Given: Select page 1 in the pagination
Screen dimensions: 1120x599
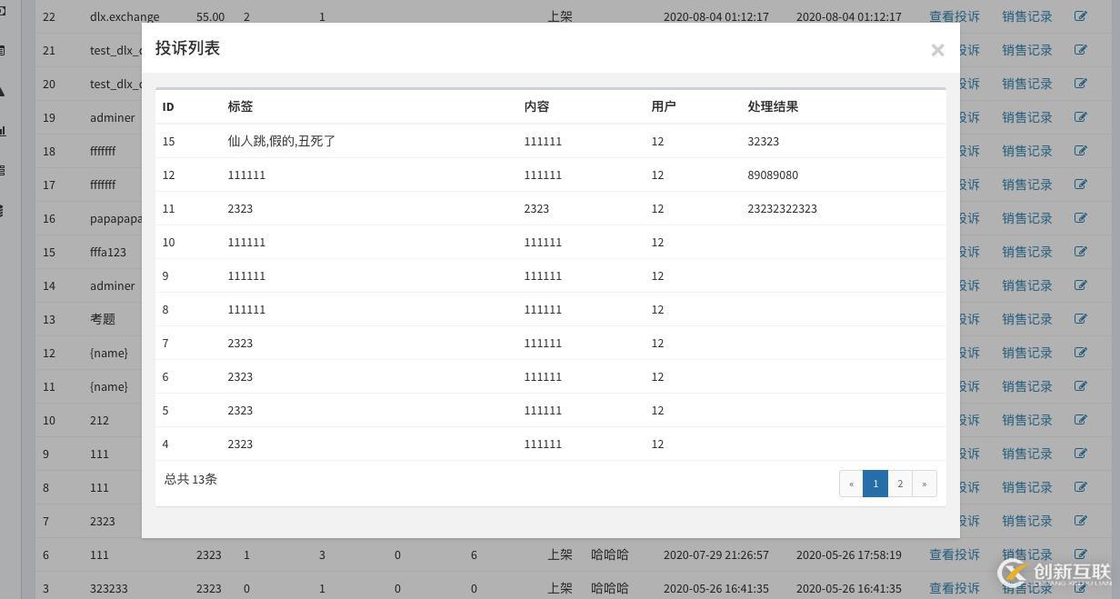Looking at the screenshot, I should tap(875, 484).
